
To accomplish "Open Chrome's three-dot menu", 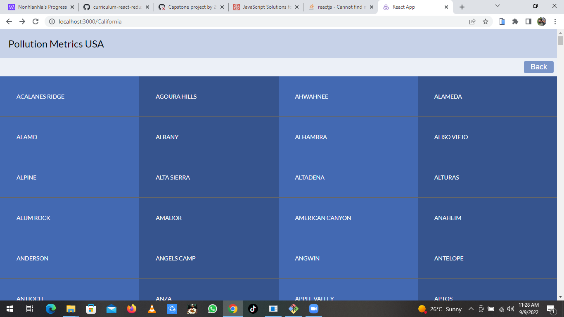I will pos(555,21).
